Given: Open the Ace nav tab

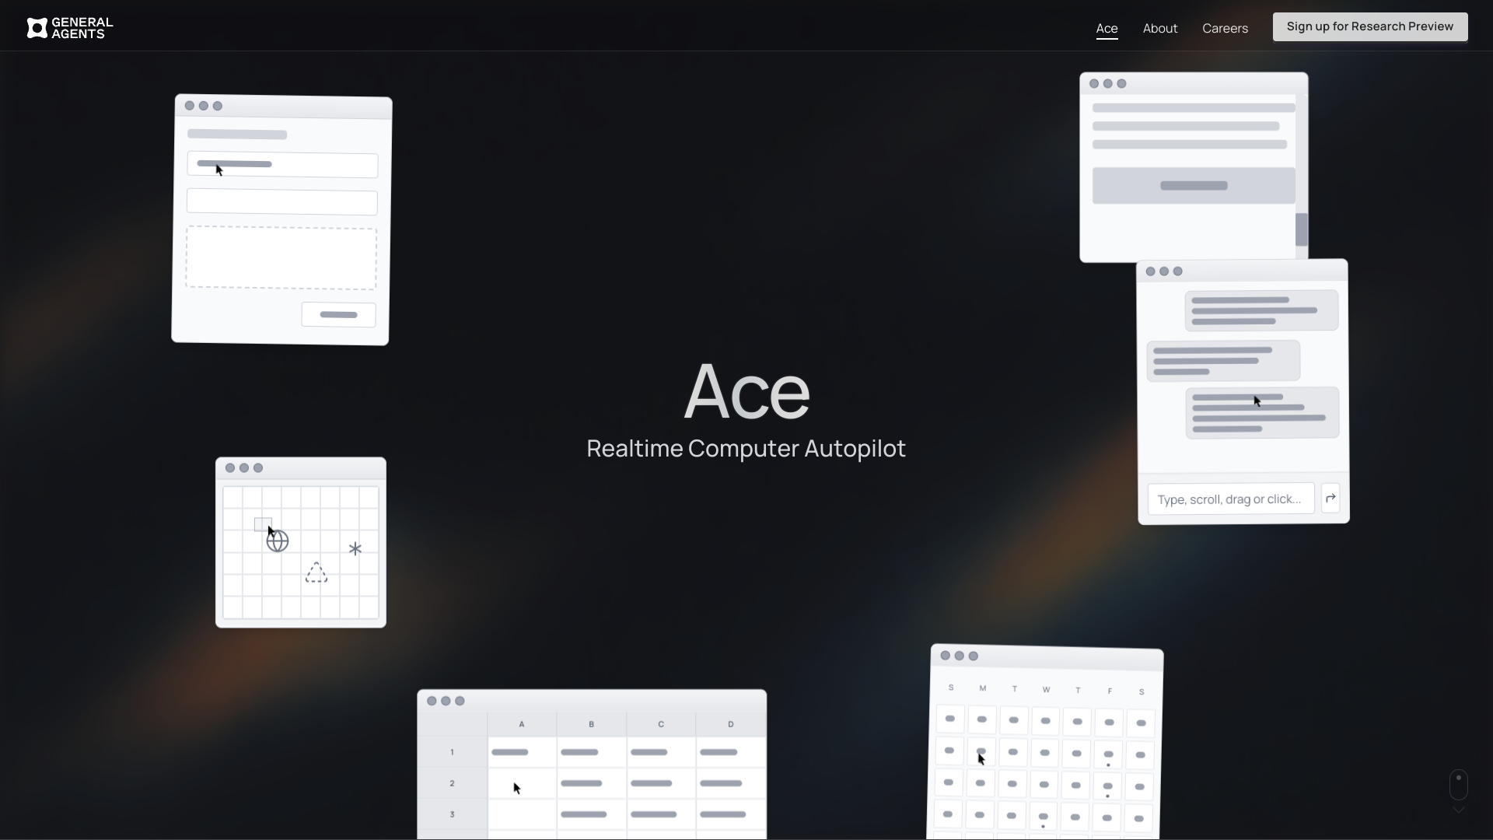Looking at the screenshot, I should pyautogui.click(x=1107, y=28).
